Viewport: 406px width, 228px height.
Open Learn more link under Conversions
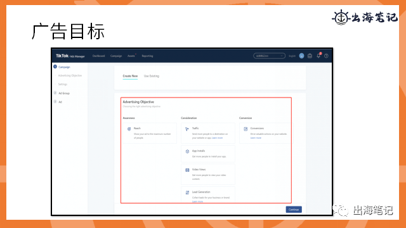click(256, 138)
